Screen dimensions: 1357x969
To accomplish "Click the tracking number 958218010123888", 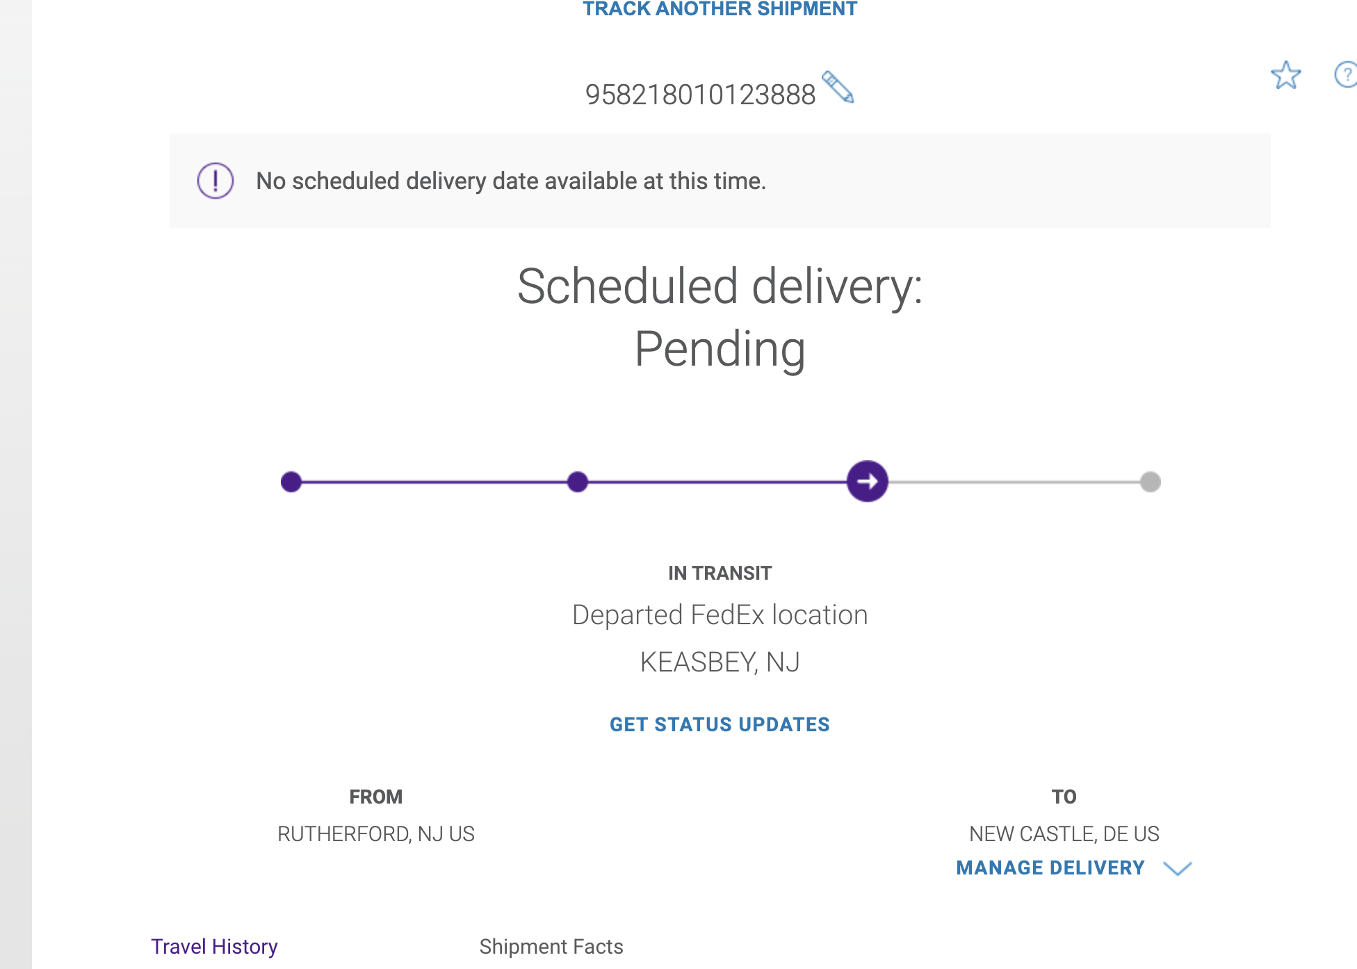I will point(700,95).
